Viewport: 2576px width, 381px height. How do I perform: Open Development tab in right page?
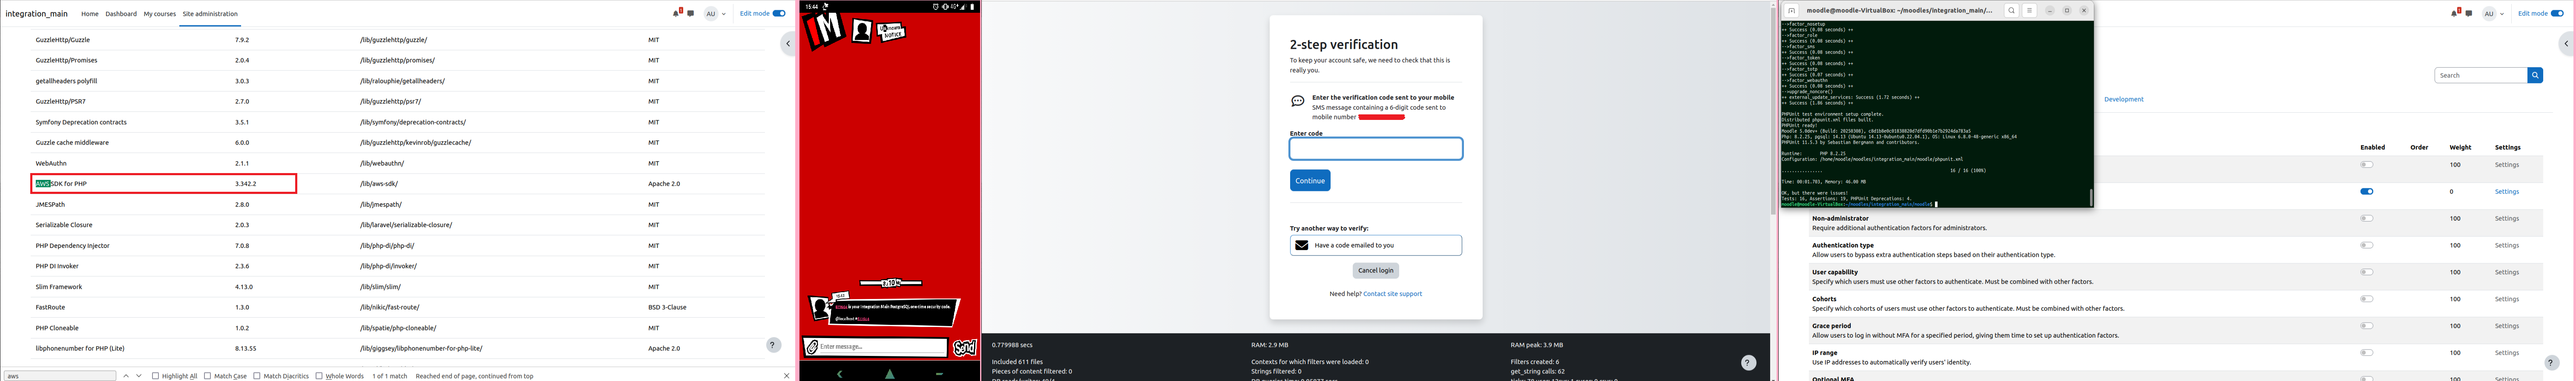click(2124, 100)
